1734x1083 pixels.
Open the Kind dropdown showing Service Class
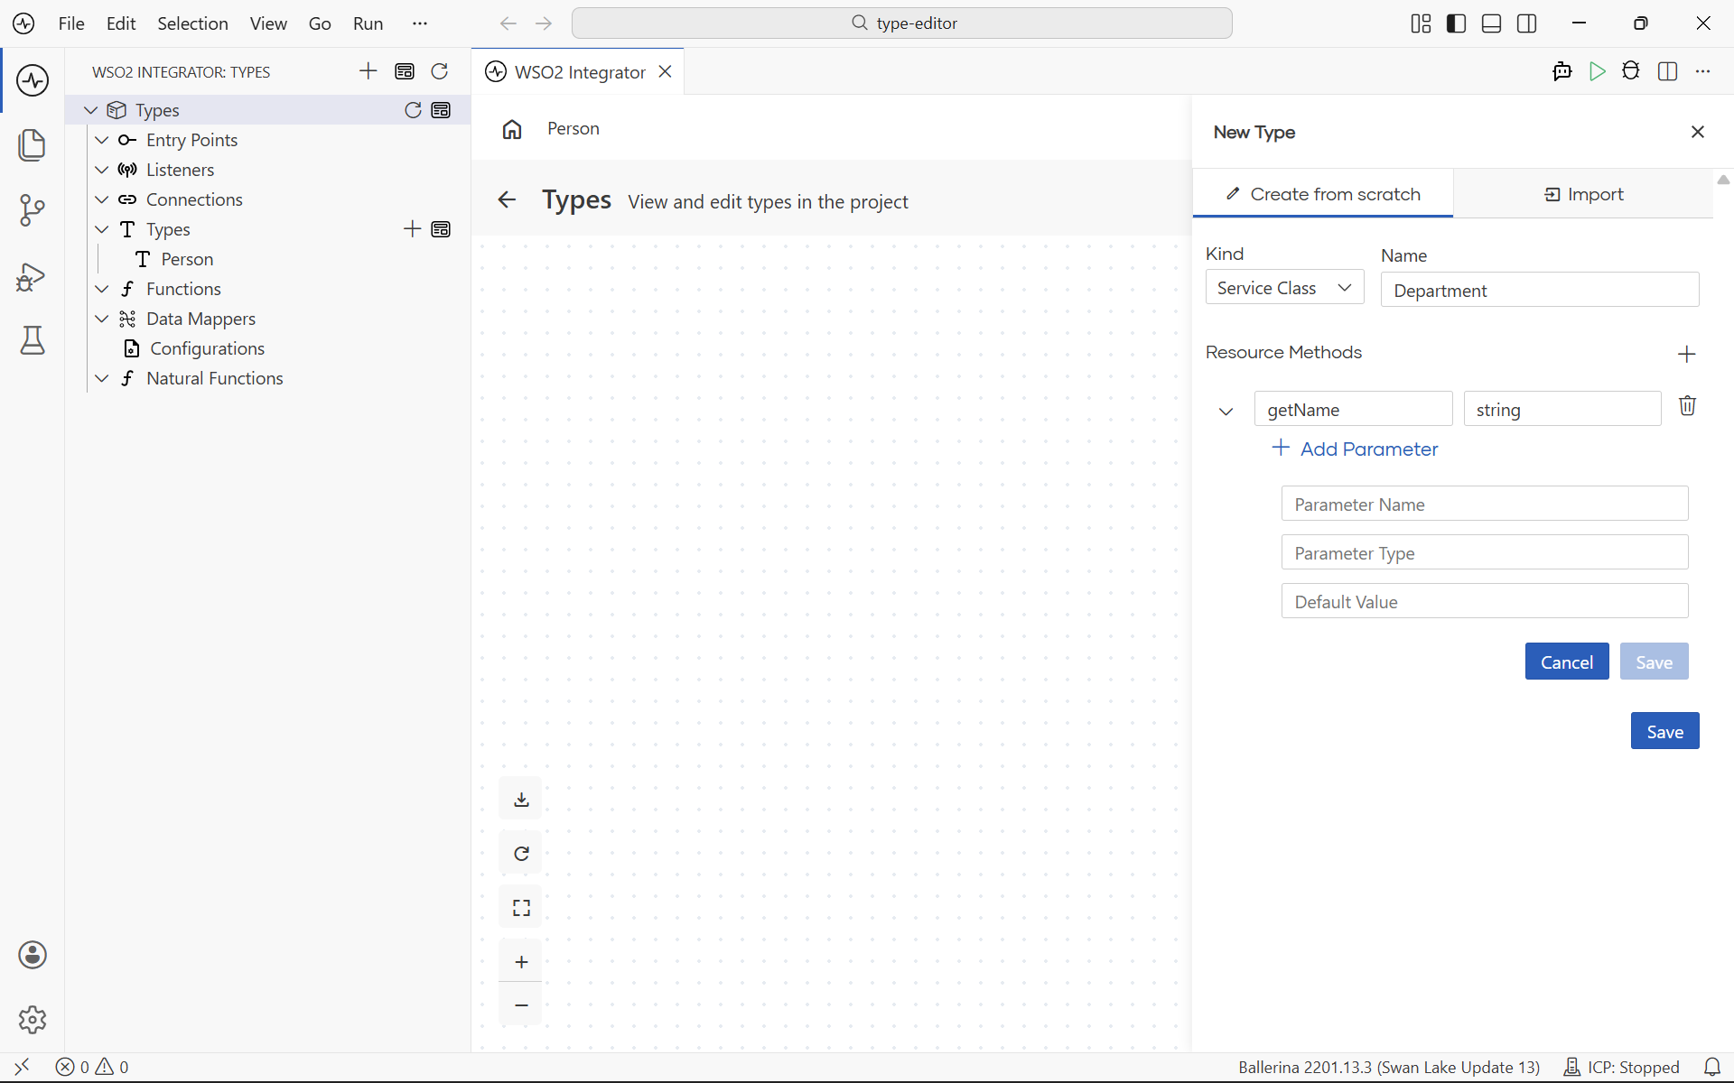coord(1284,288)
